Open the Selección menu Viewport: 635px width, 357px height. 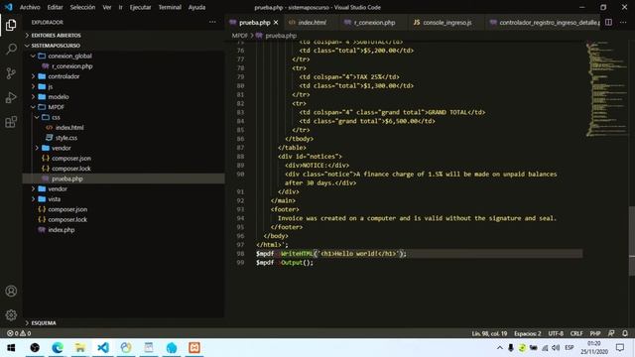click(x=82, y=7)
